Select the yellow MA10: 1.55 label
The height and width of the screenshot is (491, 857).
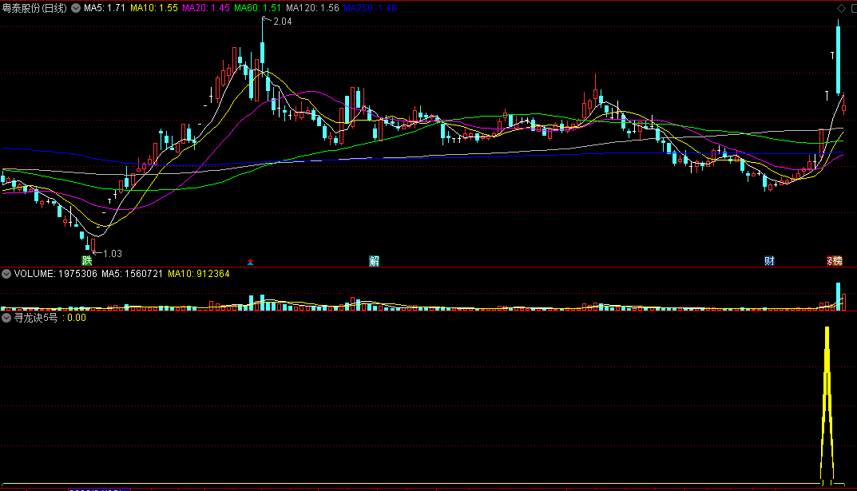pos(154,8)
